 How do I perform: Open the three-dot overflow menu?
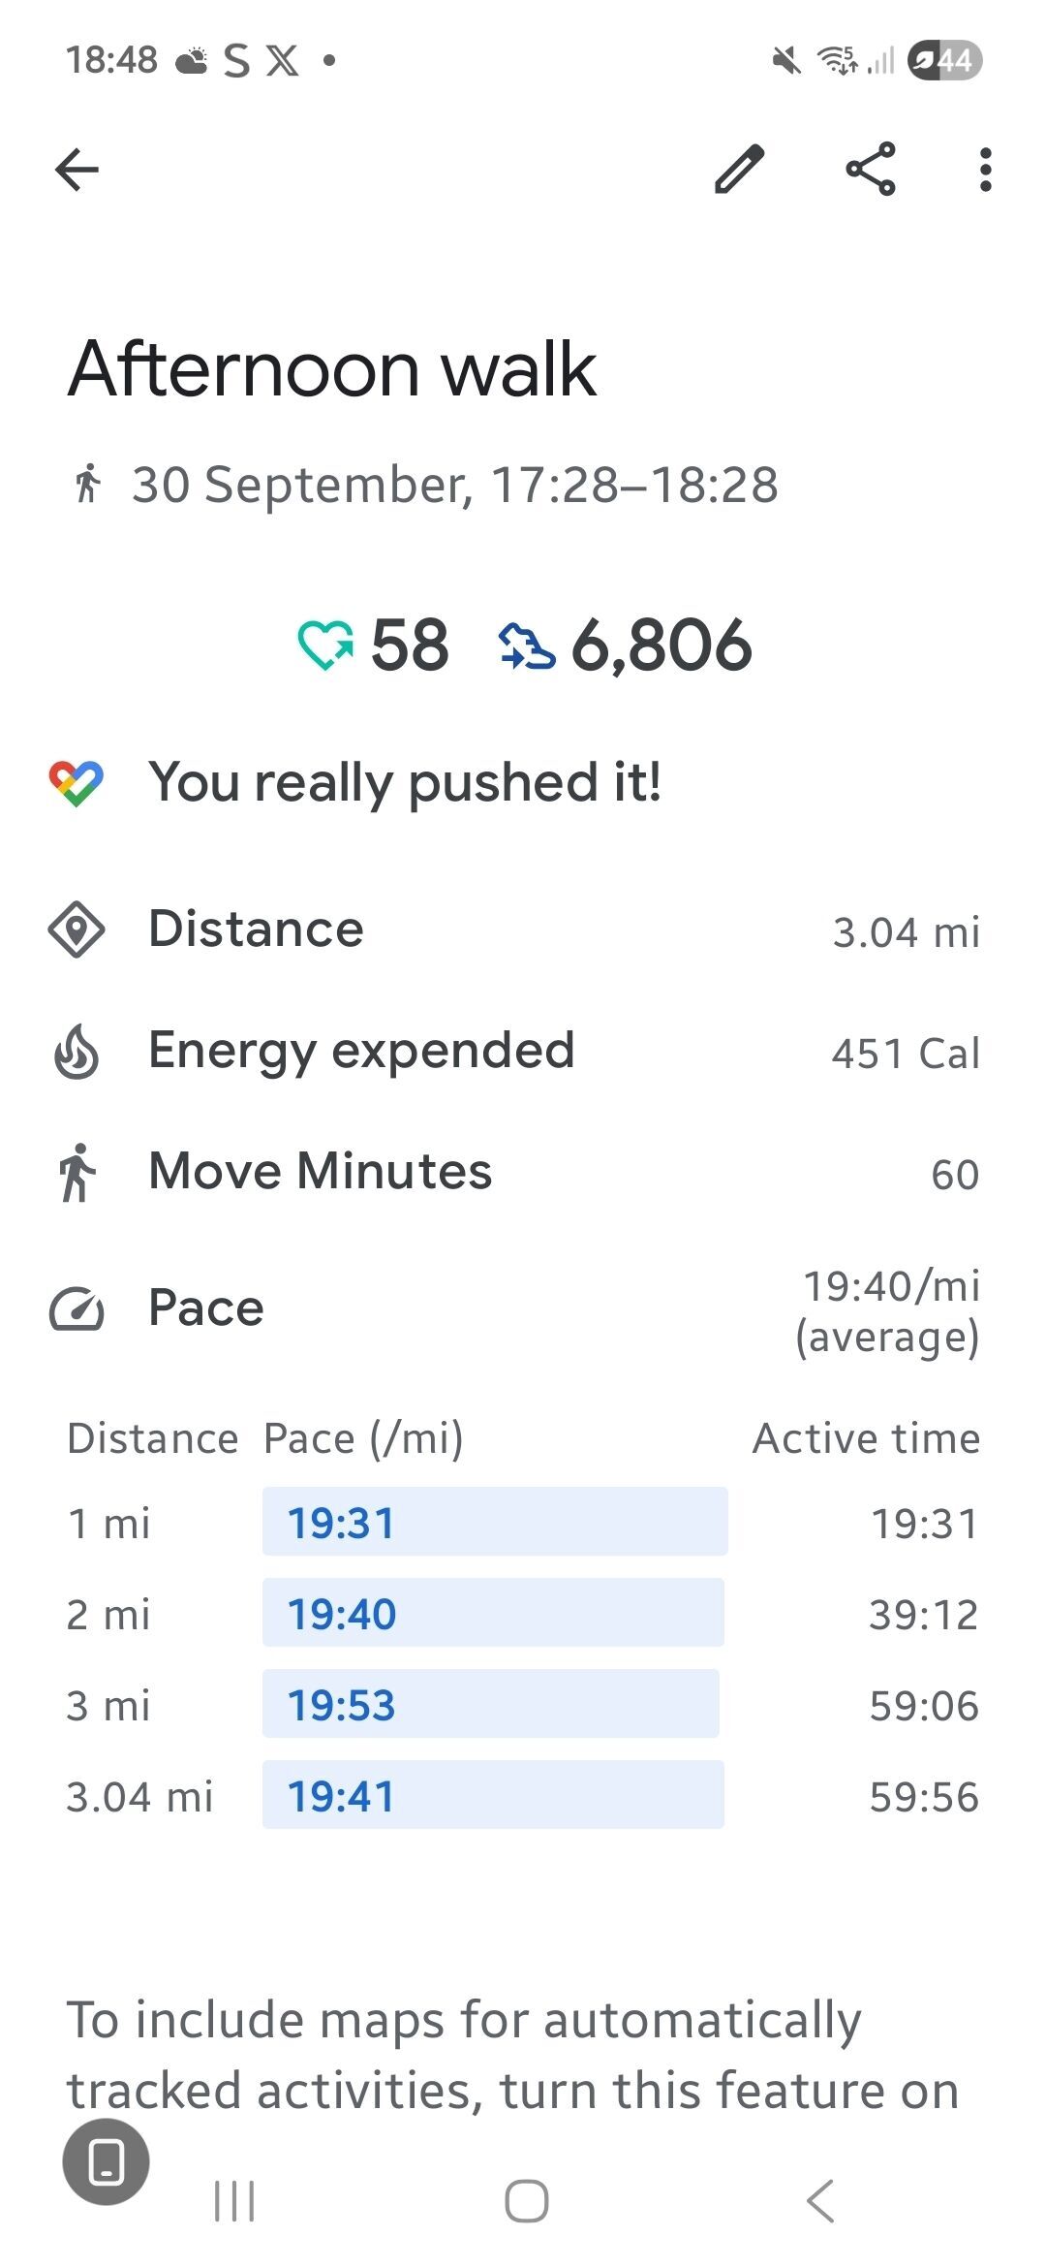985,171
